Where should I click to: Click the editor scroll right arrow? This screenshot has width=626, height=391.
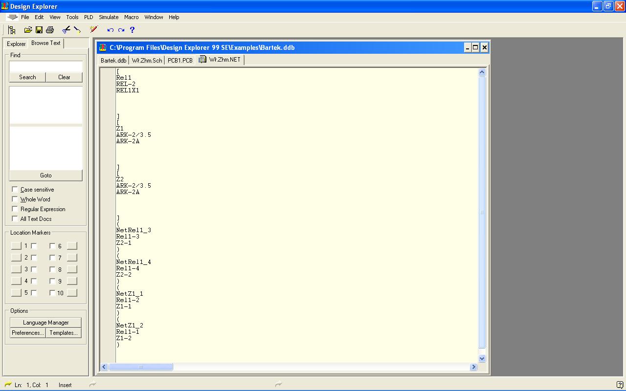point(473,367)
